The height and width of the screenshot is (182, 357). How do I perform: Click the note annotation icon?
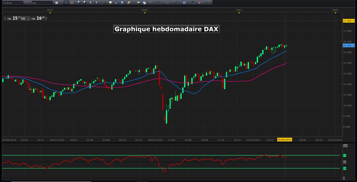[x=110, y=3]
